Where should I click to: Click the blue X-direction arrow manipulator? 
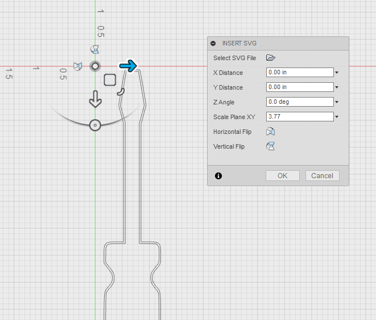pyautogui.click(x=129, y=66)
